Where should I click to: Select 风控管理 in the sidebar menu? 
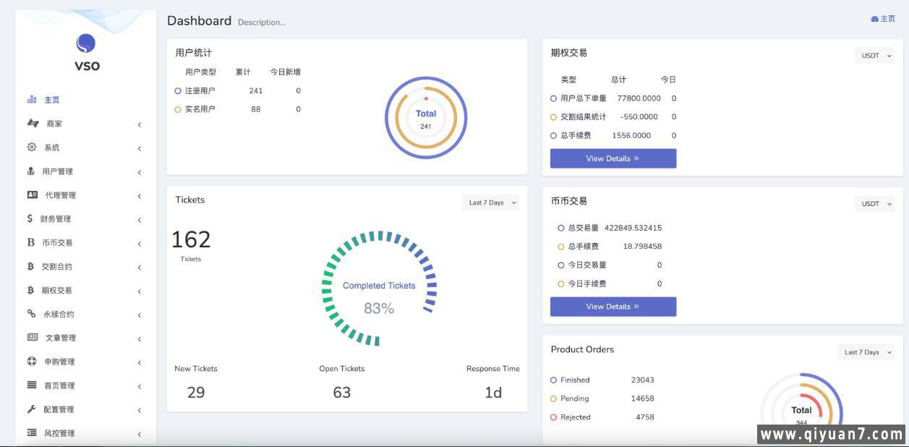[x=59, y=433]
